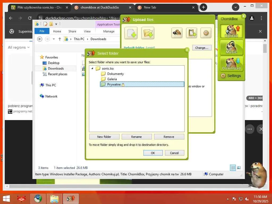Image resolution: width=272 pixels, height=204 pixels.
Task: Click the add file icon in Upload files
Action: pyautogui.click(x=131, y=33)
